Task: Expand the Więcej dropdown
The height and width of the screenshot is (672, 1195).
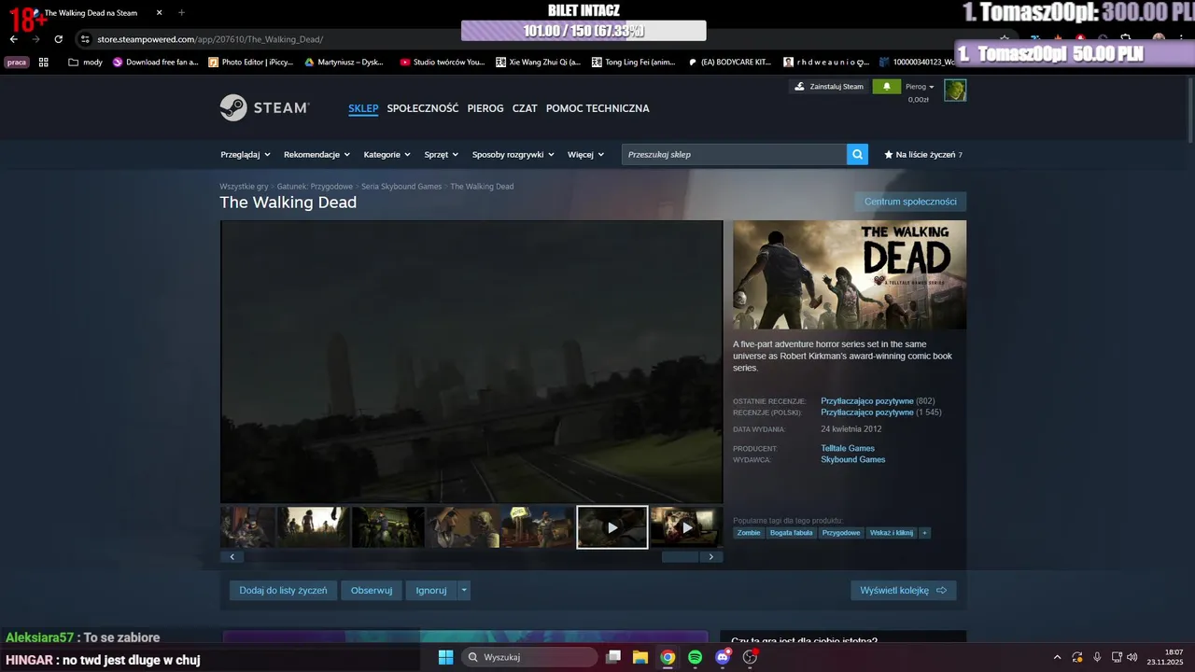Action: coord(586,154)
